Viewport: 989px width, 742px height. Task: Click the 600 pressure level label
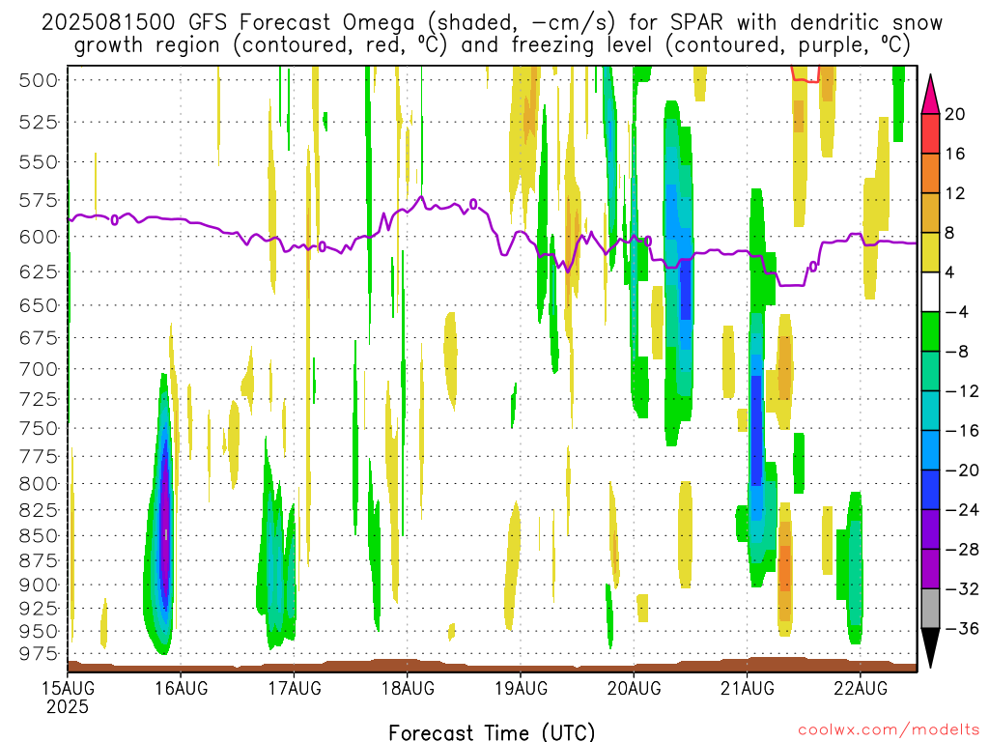38,238
